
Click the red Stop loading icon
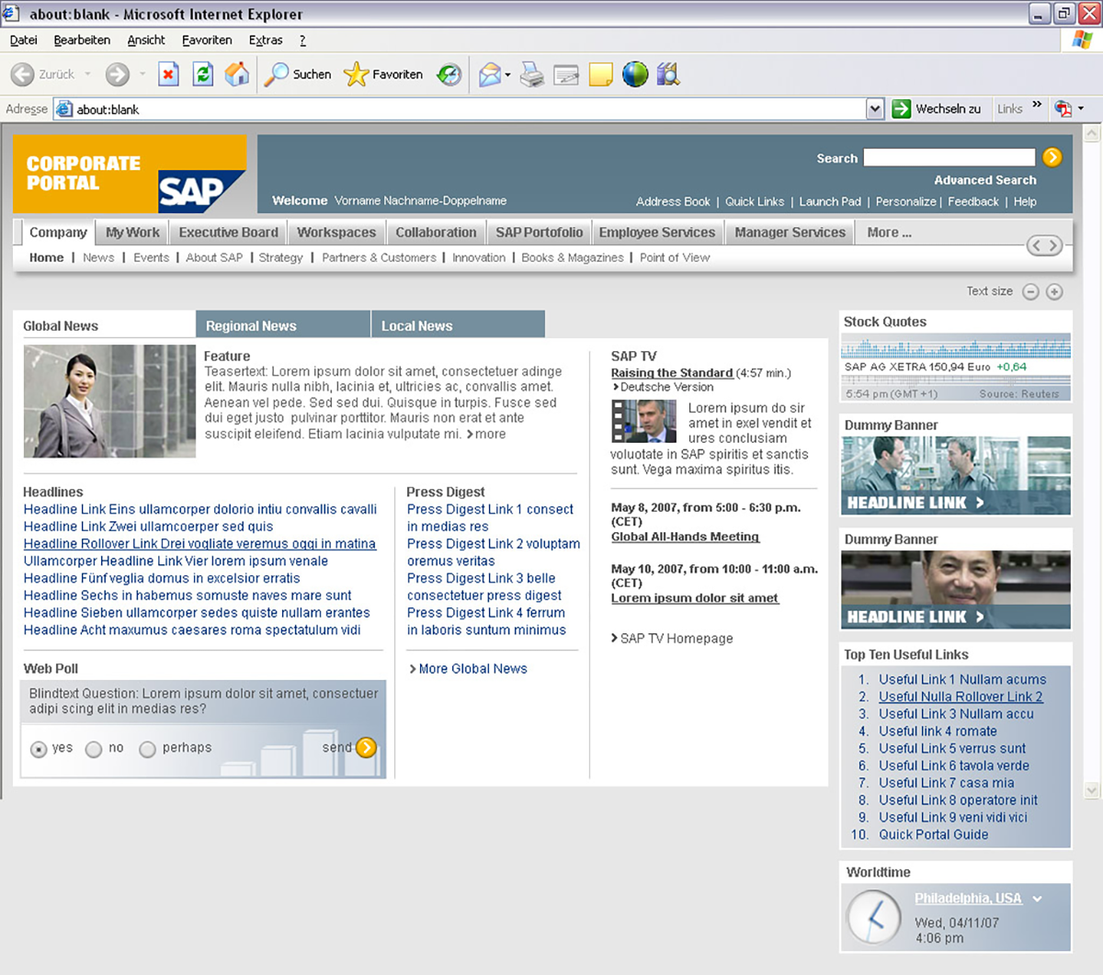(168, 74)
